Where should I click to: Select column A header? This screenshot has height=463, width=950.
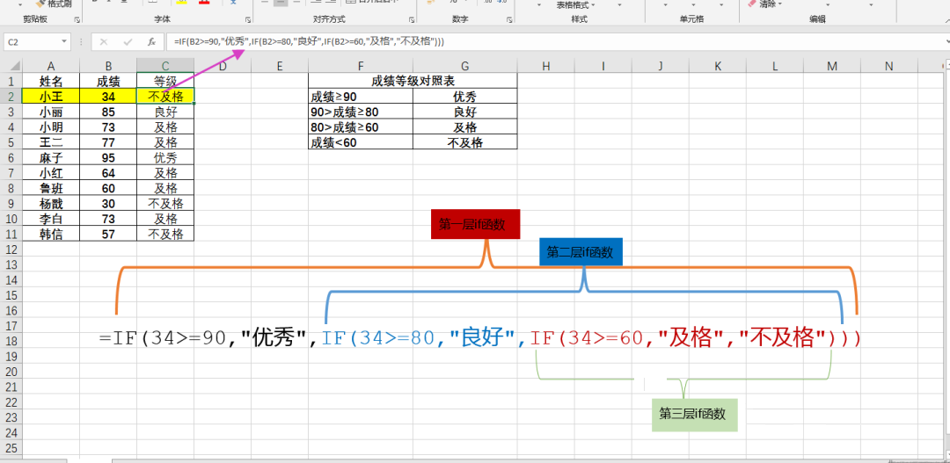51,66
